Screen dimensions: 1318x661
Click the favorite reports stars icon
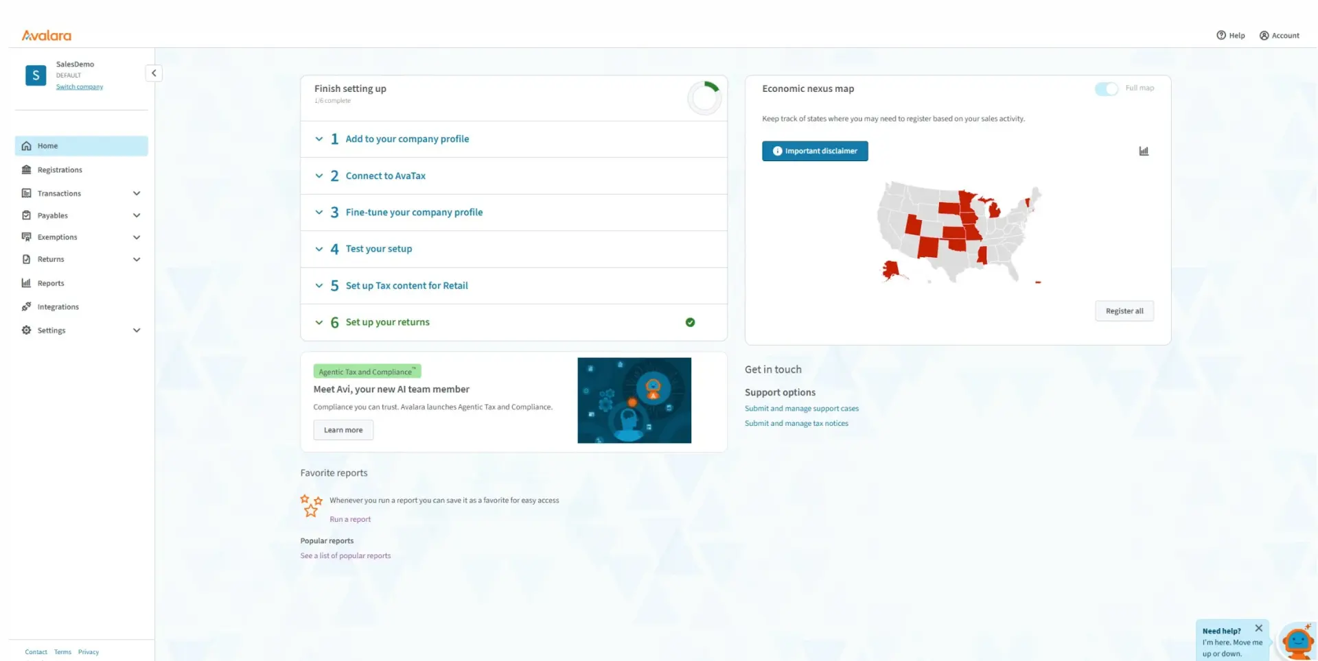311,505
